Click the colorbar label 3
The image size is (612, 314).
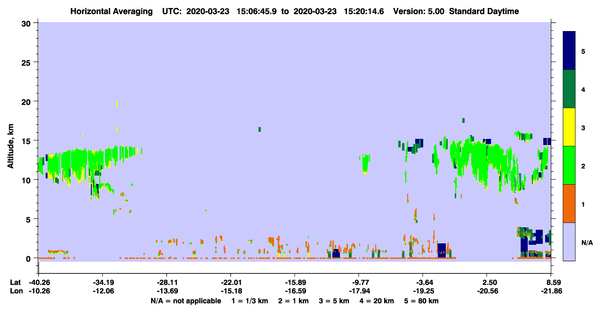coord(583,128)
